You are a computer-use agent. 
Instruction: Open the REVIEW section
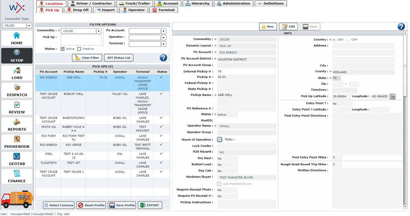17,107
